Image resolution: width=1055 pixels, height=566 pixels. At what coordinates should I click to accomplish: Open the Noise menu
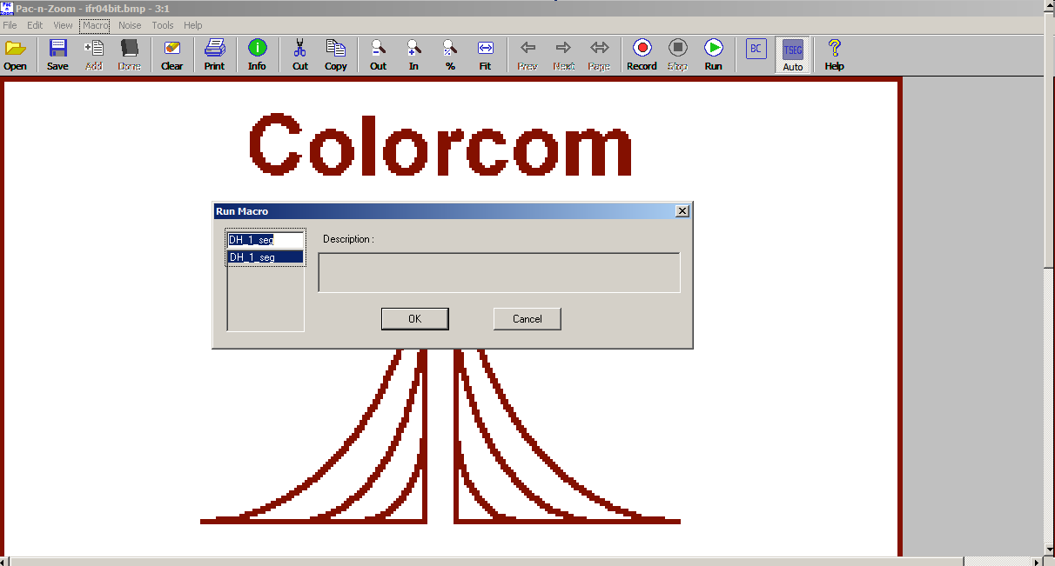130,25
